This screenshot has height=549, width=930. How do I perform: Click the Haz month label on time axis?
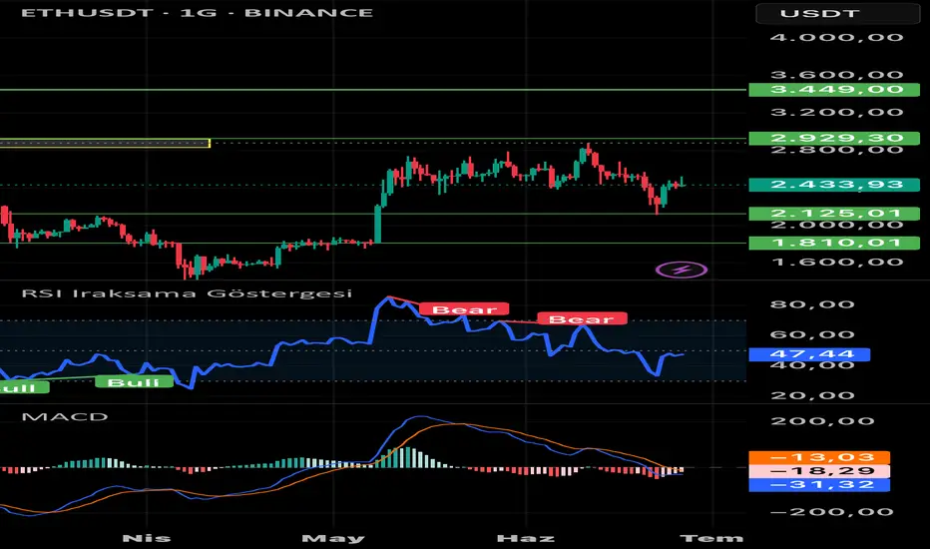tap(526, 538)
